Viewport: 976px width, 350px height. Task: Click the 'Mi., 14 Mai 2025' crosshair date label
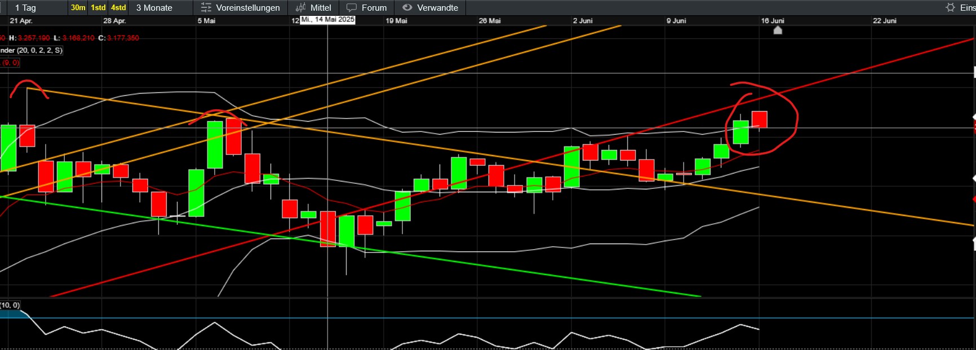click(x=327, y=20)
